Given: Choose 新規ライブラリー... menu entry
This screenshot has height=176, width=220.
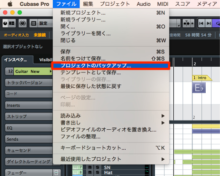Looking at the screenshot, I should point(111,20).
